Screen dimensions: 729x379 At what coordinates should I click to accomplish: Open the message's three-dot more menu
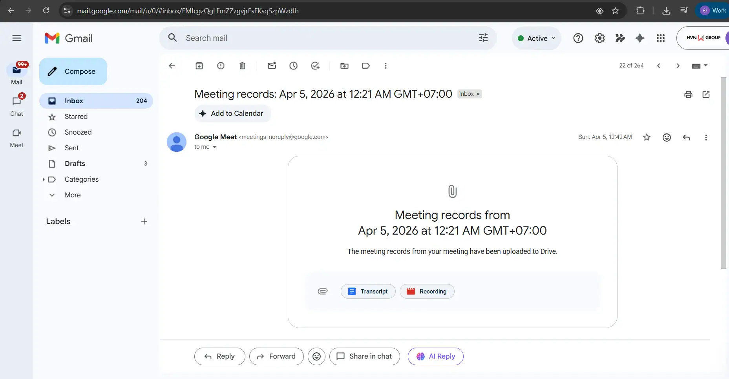706,137
